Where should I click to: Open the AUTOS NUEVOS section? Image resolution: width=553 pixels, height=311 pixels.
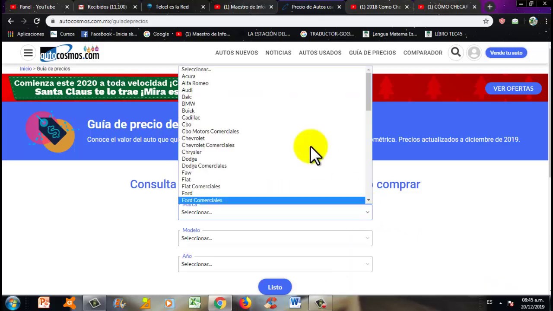[x=237, y=53]
